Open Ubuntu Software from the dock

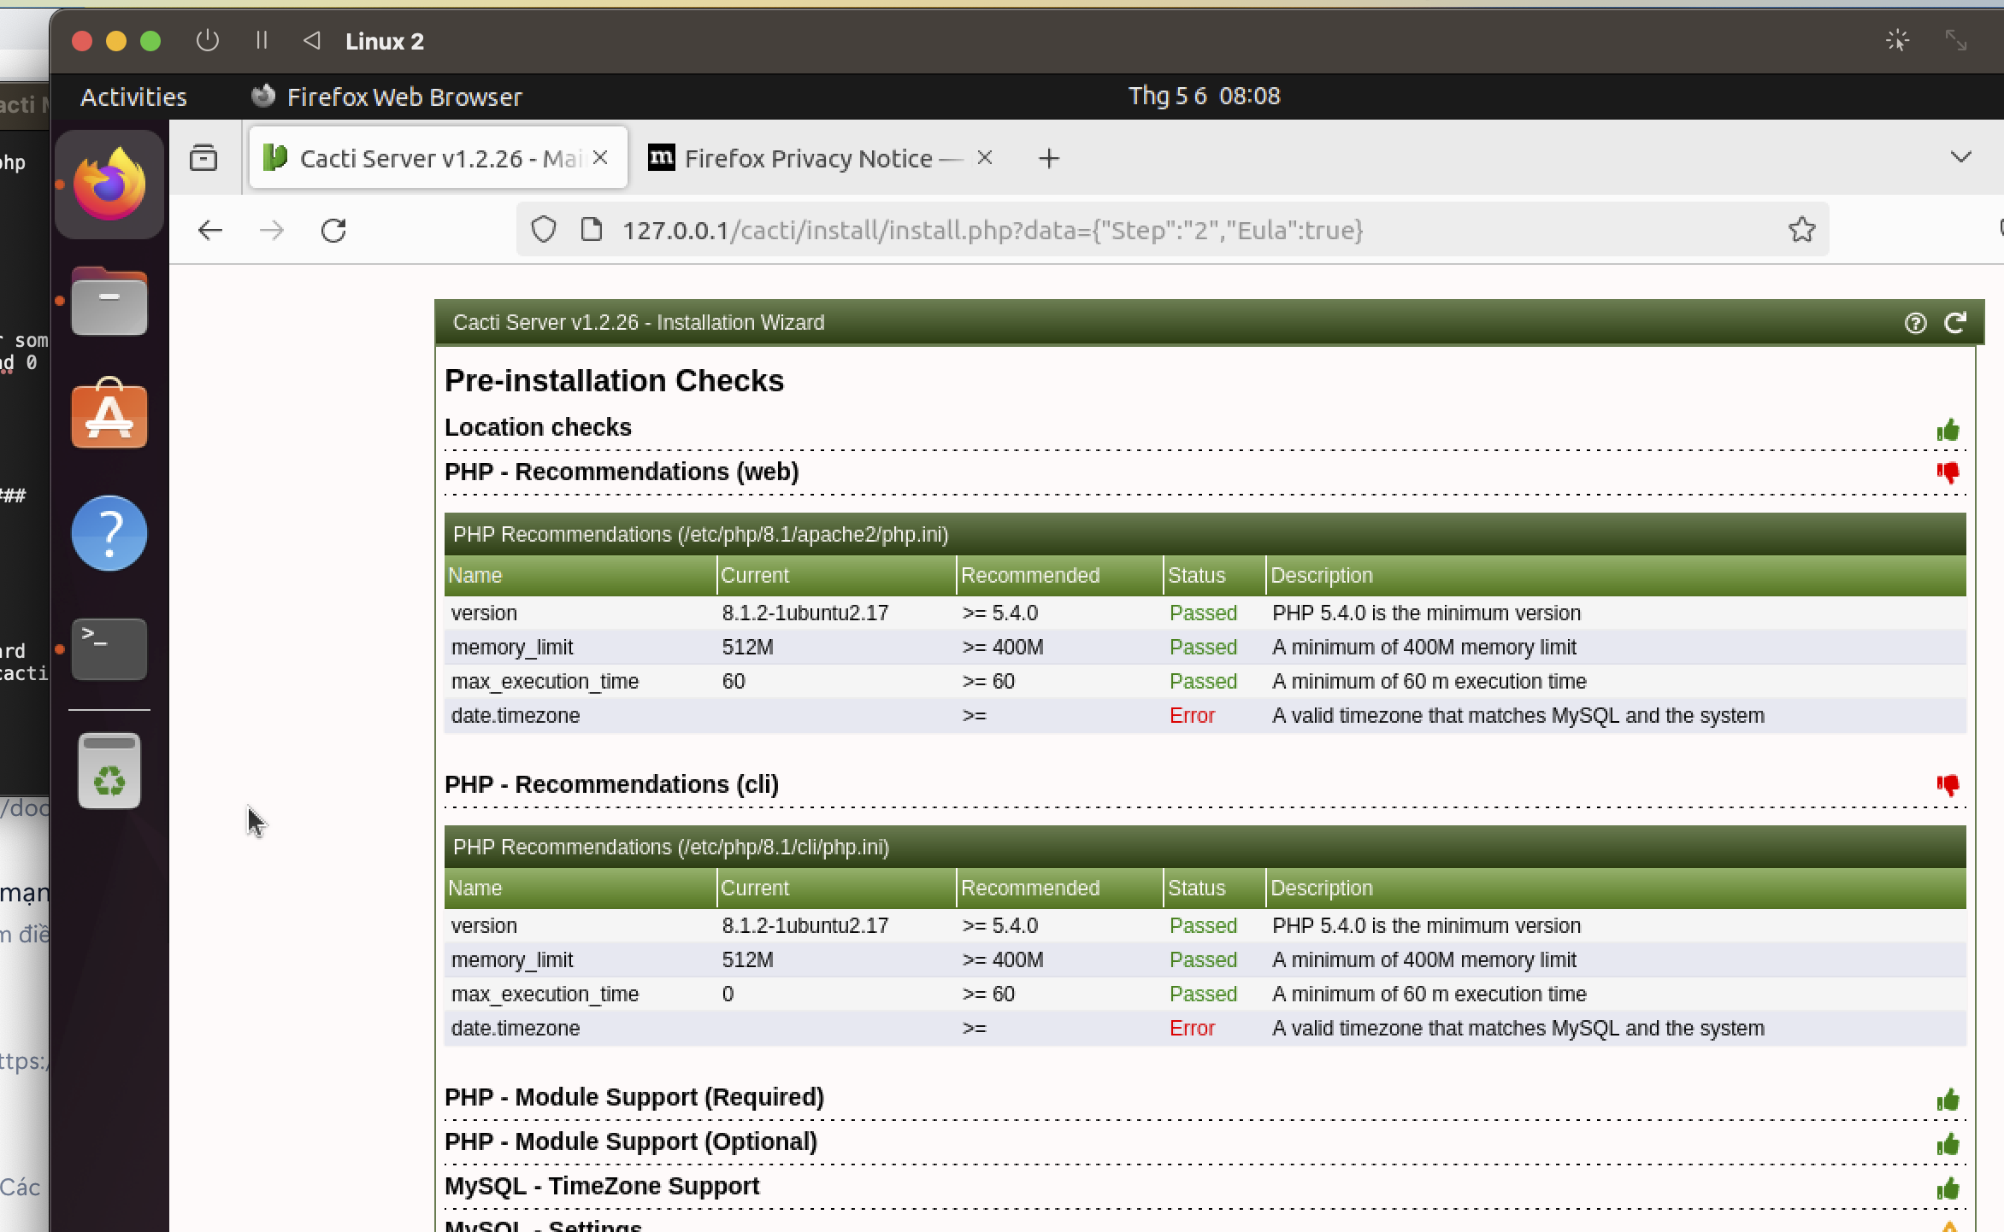click(109, 414)
